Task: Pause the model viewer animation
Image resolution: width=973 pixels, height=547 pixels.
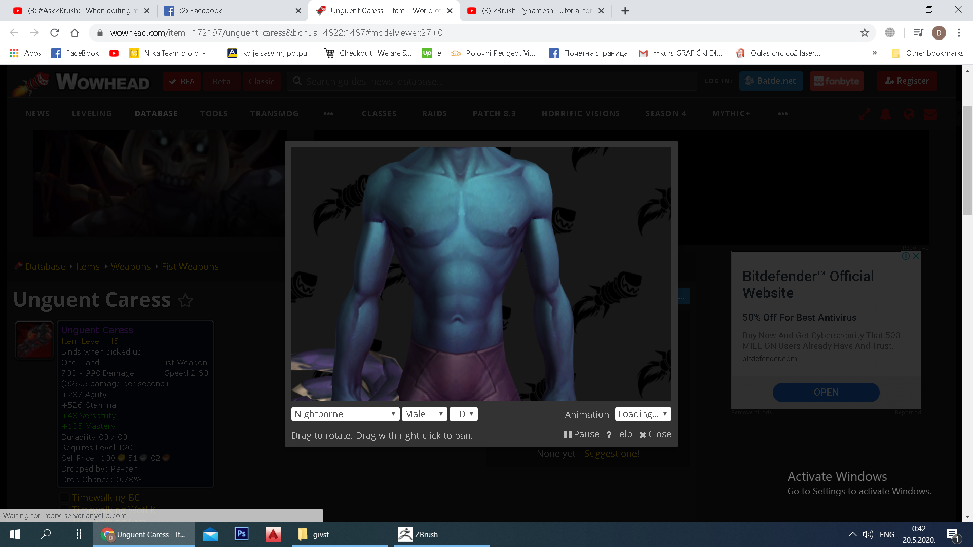Action: pyautogui.click(x=581, y=434)
